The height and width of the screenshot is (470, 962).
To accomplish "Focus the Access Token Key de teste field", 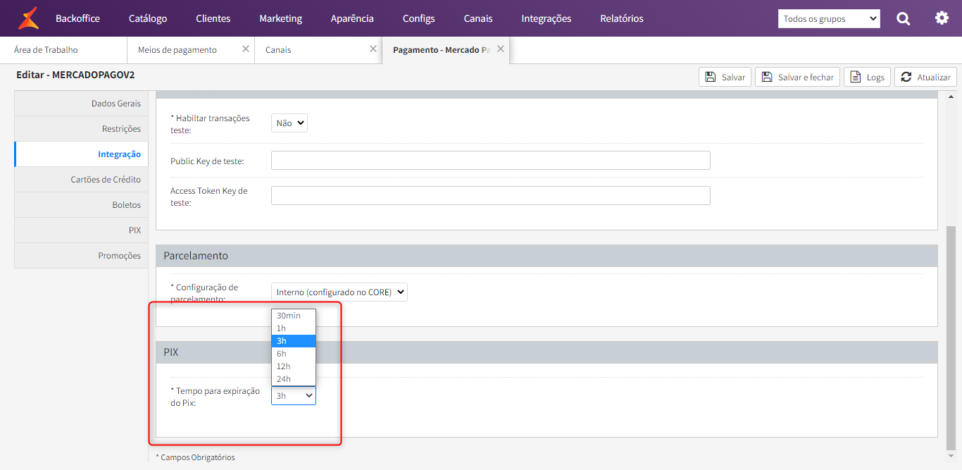I will click(x=491, y=196).
